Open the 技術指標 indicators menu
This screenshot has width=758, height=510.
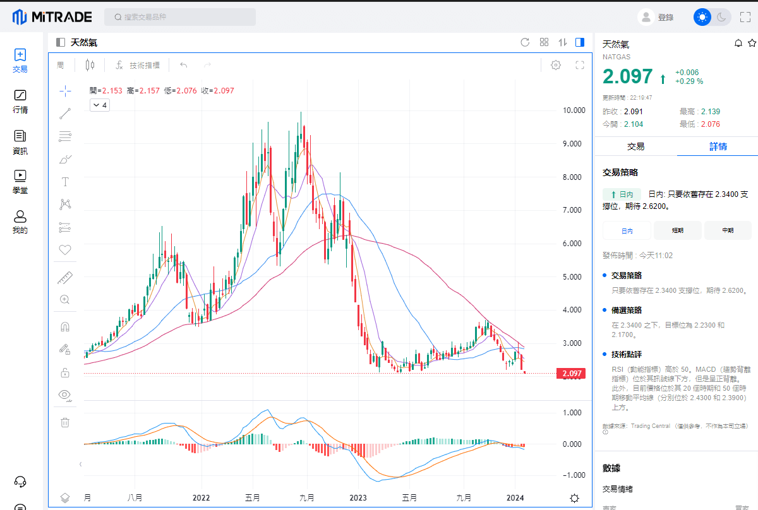coord(138,65)
